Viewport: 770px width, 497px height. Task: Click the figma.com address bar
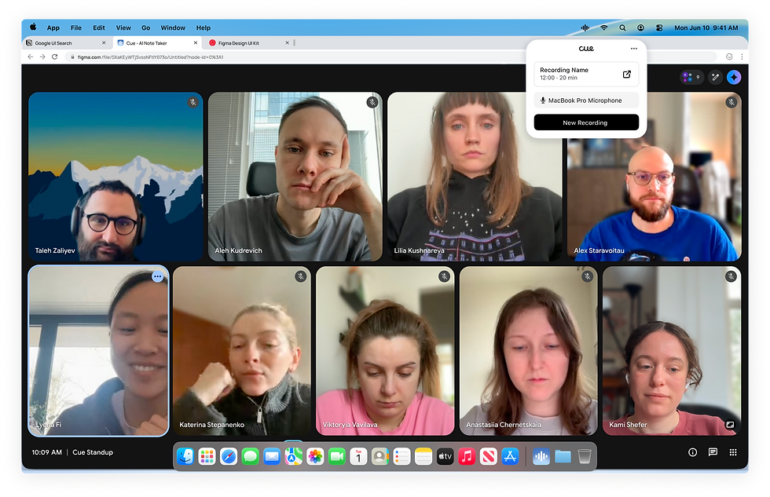393,57
